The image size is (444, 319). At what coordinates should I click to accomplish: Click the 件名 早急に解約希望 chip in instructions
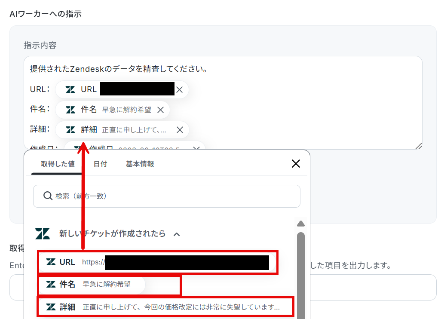click(x=113, y=110)
